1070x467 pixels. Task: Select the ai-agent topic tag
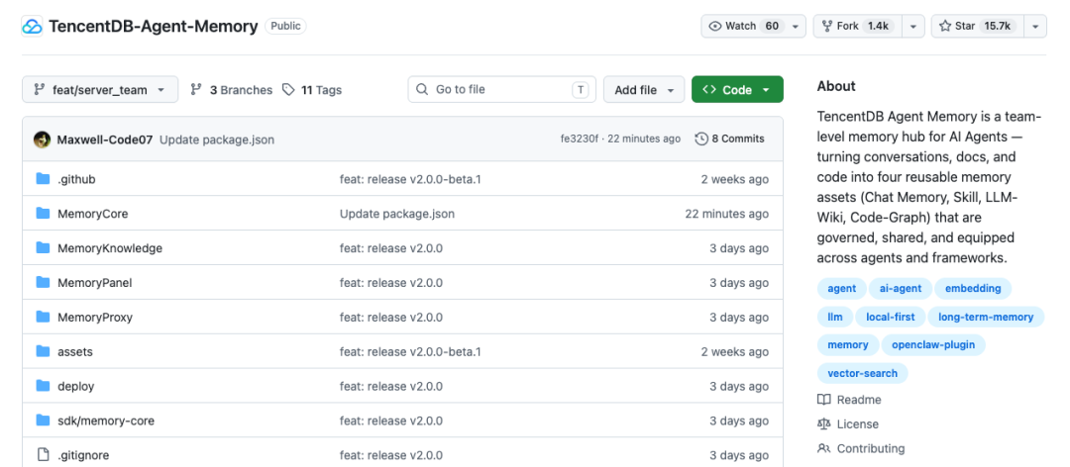pos(900,288)
